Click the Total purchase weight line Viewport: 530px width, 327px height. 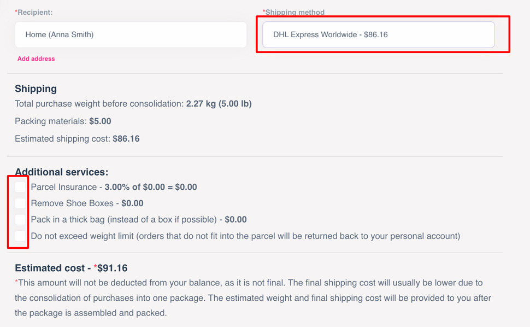click(x=133, y=103)
